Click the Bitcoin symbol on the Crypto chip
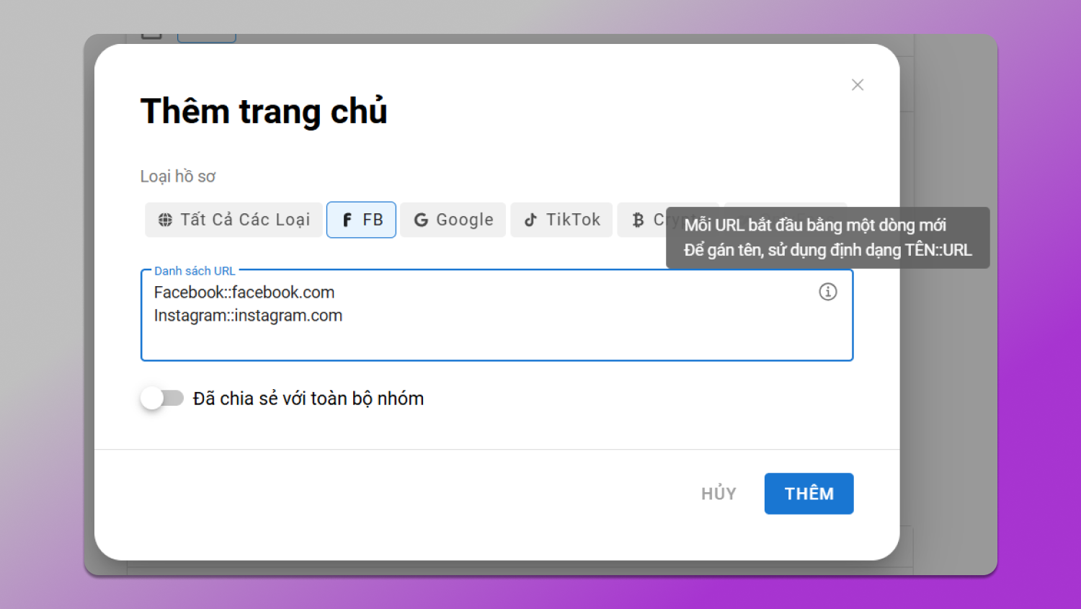 pos(638,220)
